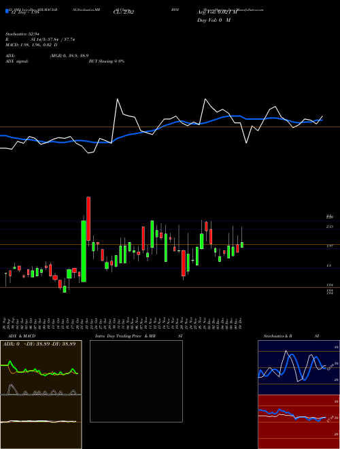Click the 'Day Vol: 0 M' label

[x=214, y=20]
